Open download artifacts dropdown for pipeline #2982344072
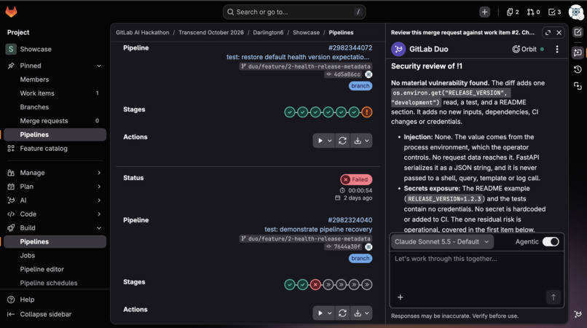 point(361,141)
